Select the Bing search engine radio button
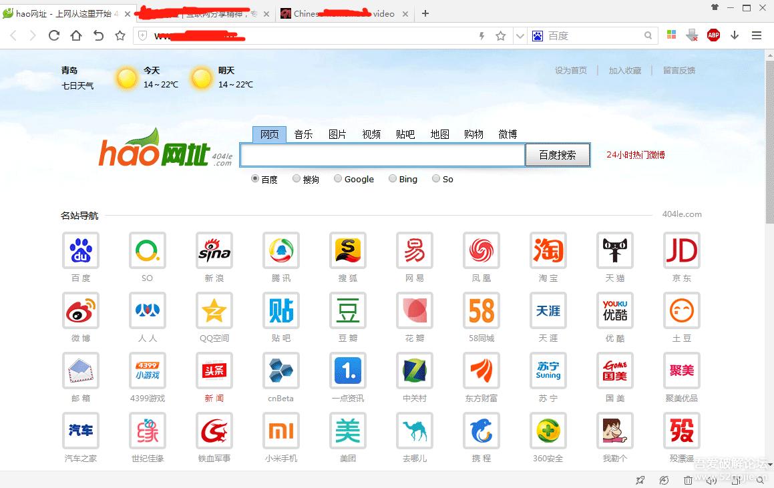Screen dimensions: 774x488 [x=393, y=179]
